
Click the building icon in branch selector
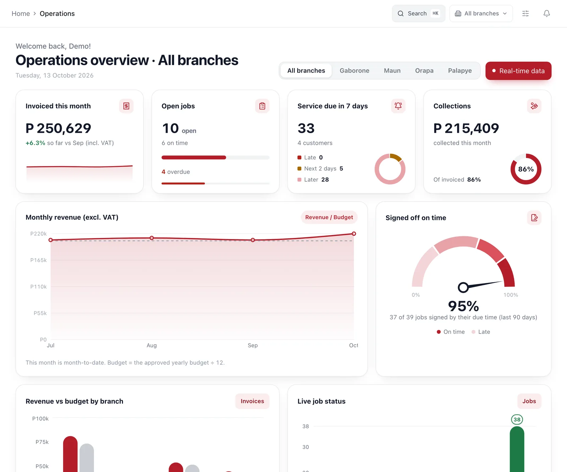[x=458, y=13]
